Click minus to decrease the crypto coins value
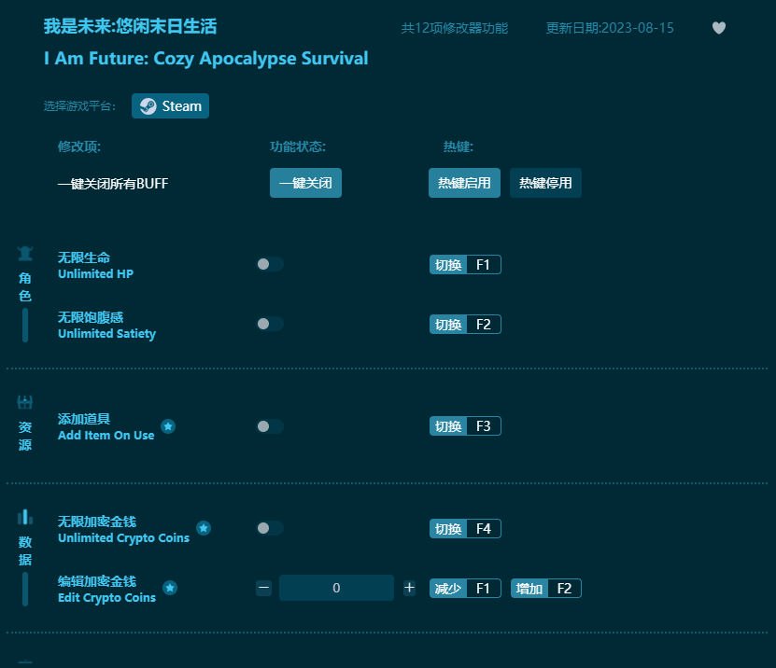776x668 pixels. pos(264,588)
